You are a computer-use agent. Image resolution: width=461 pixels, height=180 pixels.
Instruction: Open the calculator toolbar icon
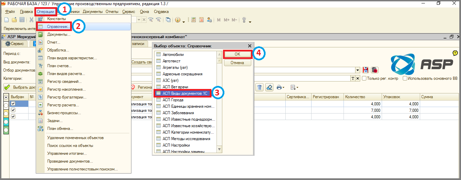tap(193, 20)
